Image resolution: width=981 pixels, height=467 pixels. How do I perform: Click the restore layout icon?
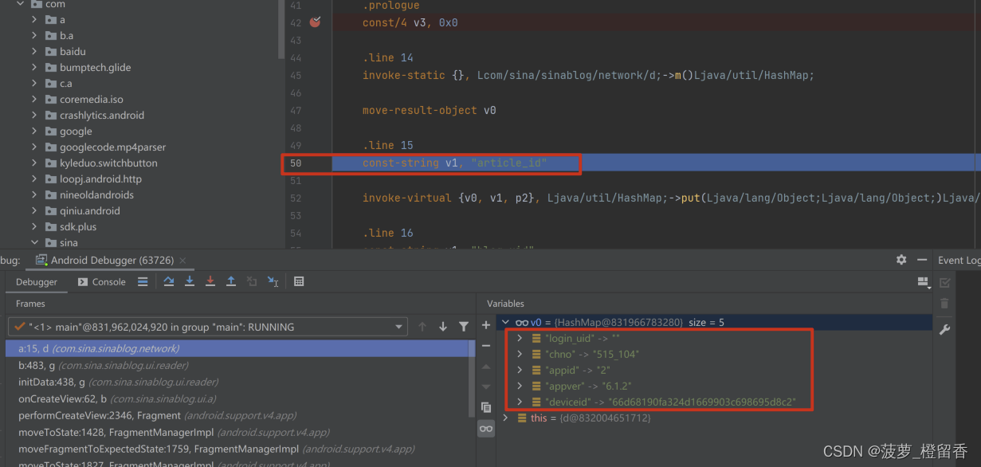point(923,282)
